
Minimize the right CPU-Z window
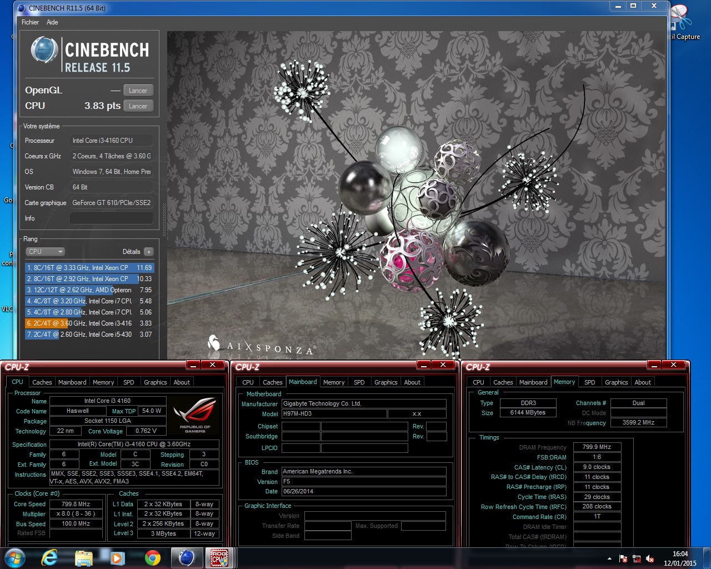click(654, 365)
